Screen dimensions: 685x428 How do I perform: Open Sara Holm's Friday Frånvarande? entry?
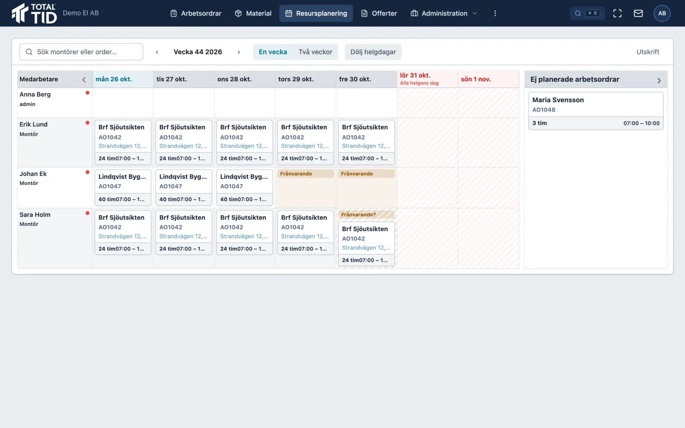coord(366,214)
